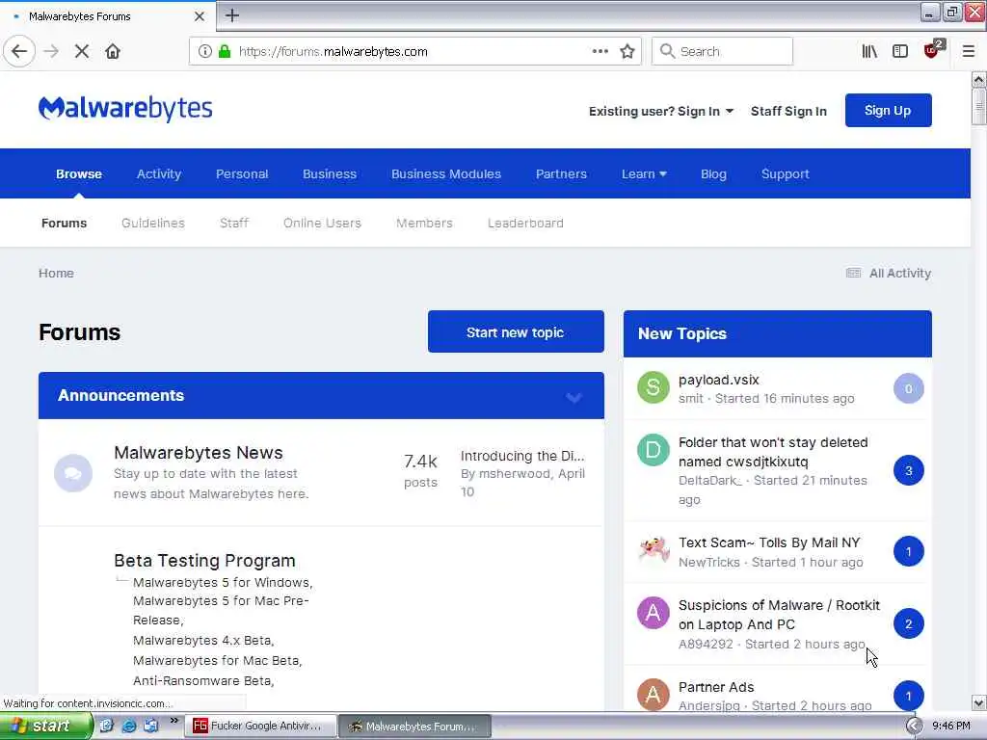Open the Staff sub-tab
The image size is (987, 740).
click(x=234, y=224)
